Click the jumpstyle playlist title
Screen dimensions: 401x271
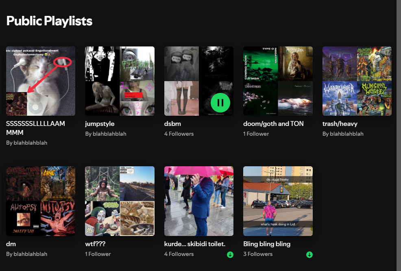tap(100, 123)
